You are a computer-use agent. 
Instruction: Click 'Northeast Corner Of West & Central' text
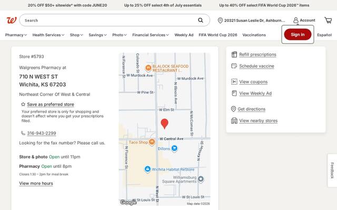click(x=55, y=94)
